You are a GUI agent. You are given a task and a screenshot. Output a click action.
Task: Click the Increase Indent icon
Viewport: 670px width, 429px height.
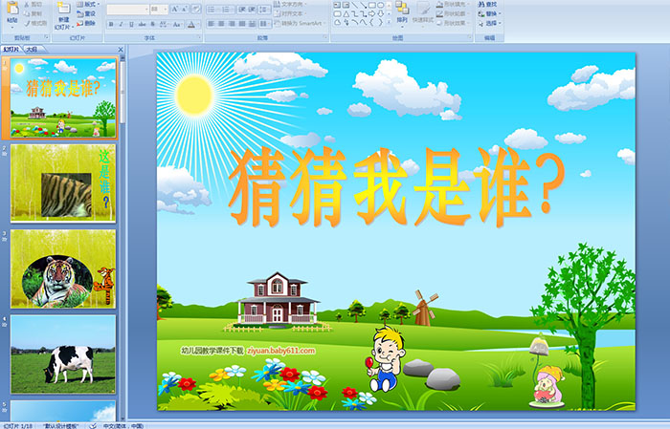click(252, 10)
